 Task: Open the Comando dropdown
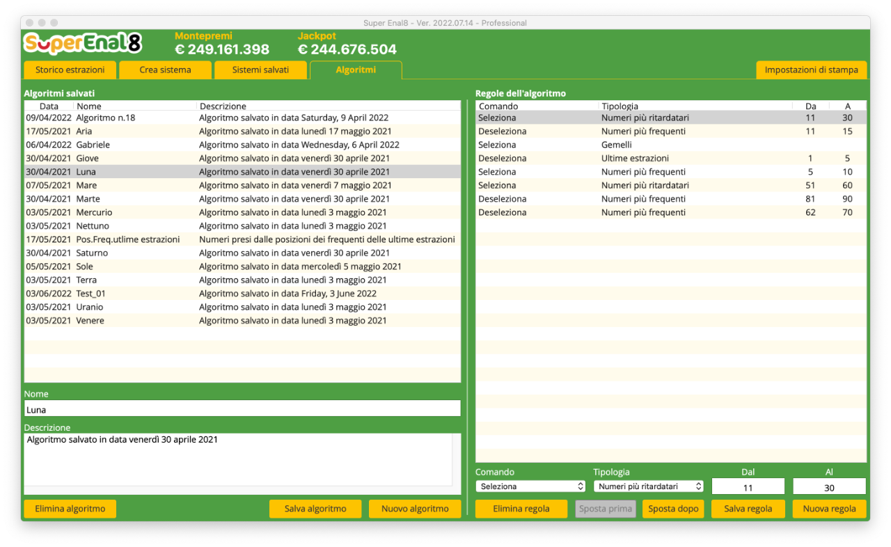[531, 486]
